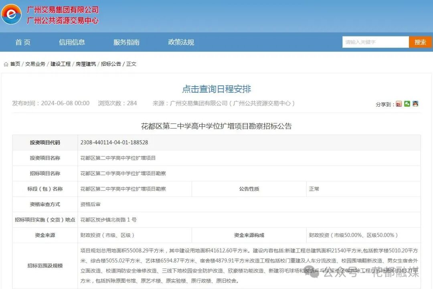Share to QQ penguin icon
The width and height of the screenshot is (433, 289).
point(415,104)
